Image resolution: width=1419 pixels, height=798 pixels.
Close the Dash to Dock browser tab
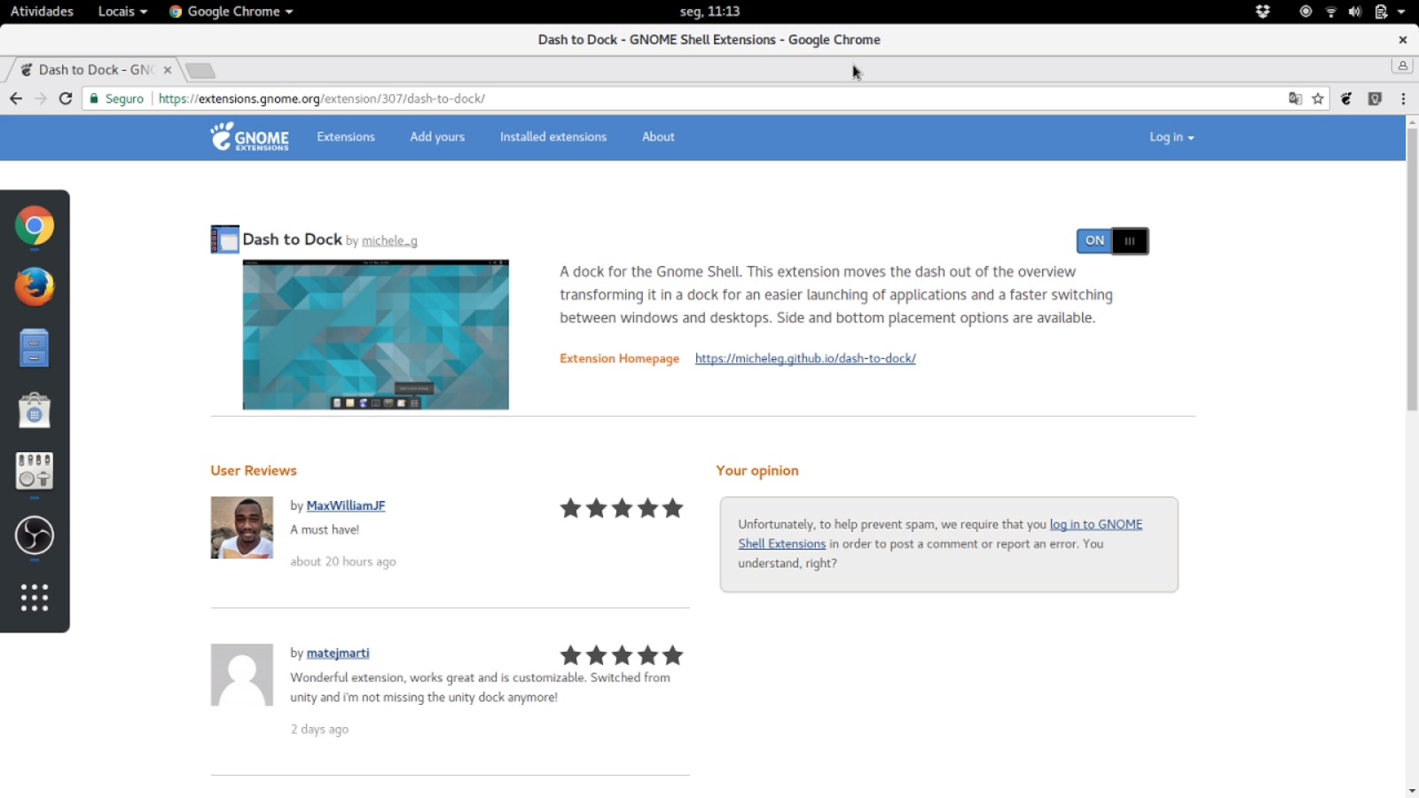tap(168, 70)
